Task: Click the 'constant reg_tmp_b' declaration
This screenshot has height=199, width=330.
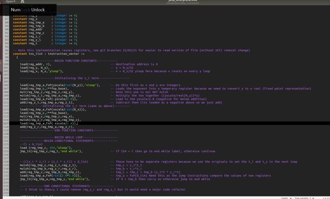Action: click(x=45, y=26)
